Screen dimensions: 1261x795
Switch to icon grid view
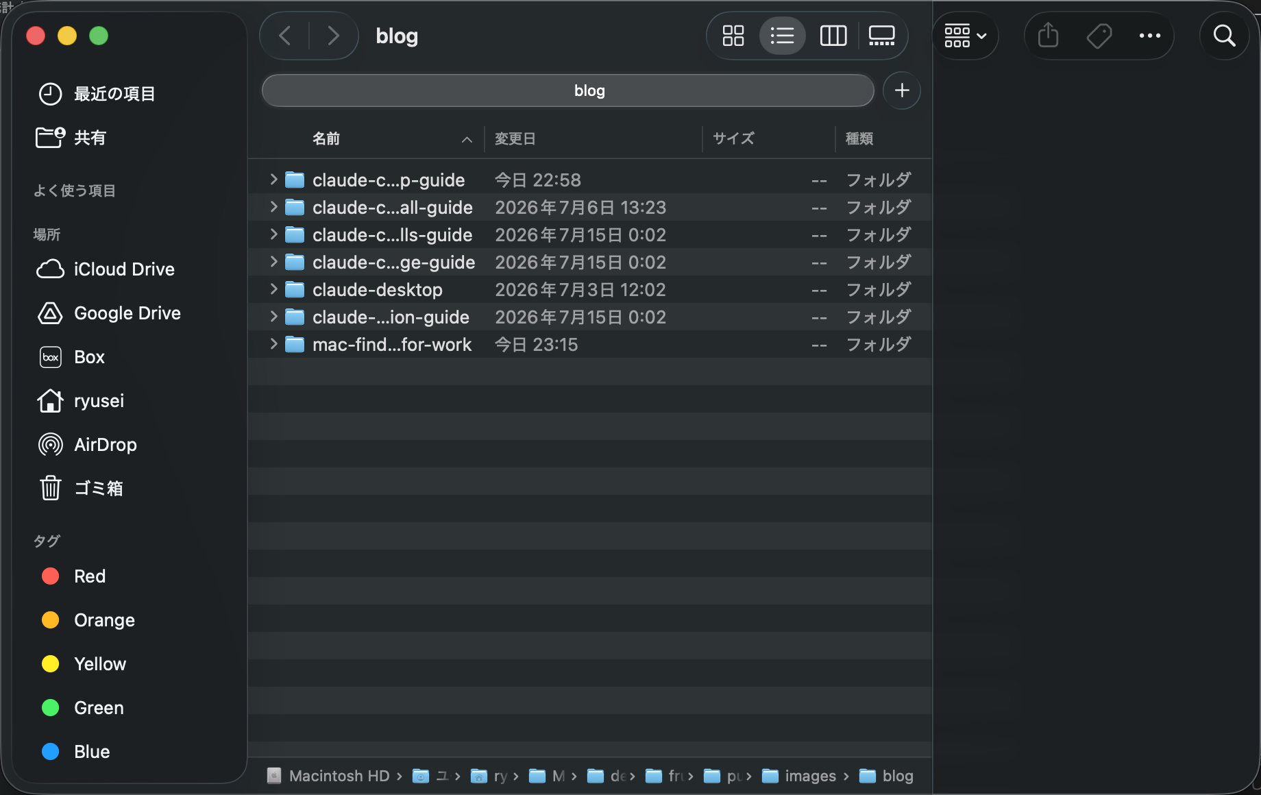click(733, 36)
